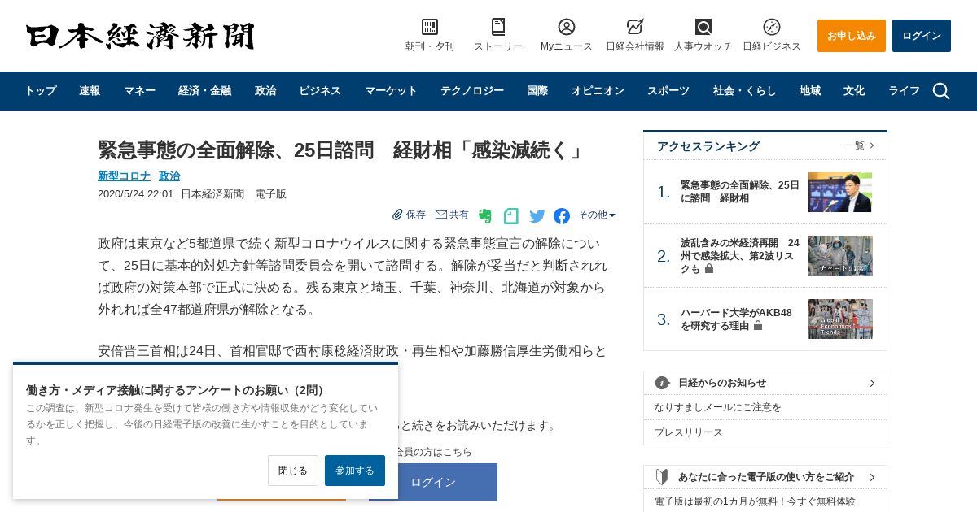The height and width of the screenshot is (512, 977).
Task: Click the search magnifier in navigation bar
Action: pos(941,91)
